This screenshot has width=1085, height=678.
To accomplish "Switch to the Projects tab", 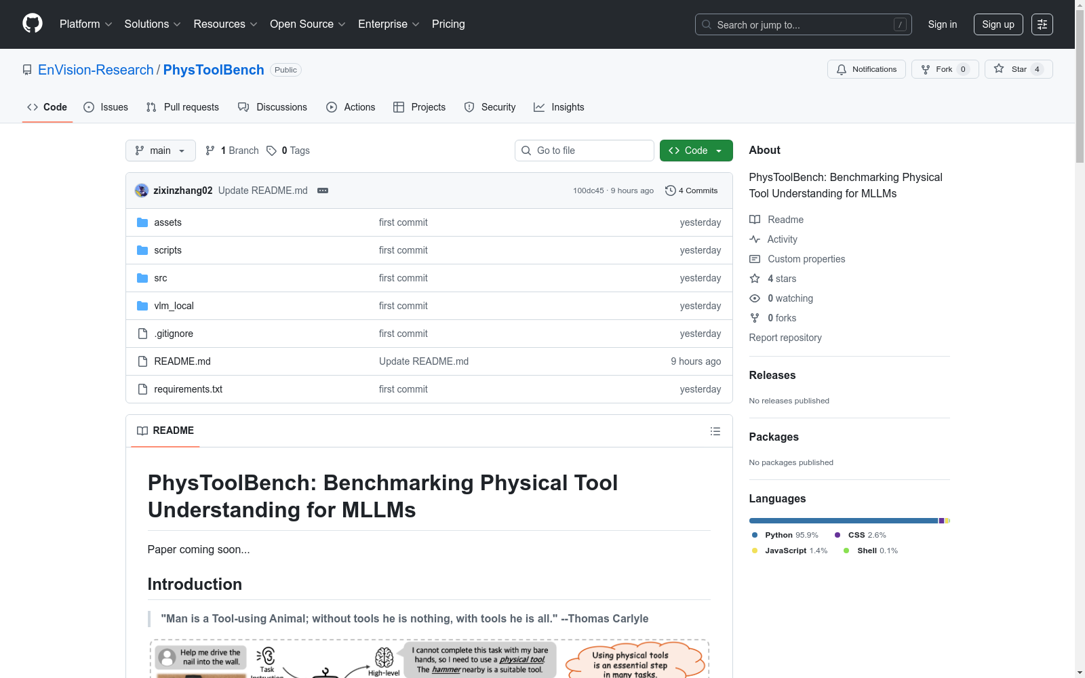I will click(420, 107).
